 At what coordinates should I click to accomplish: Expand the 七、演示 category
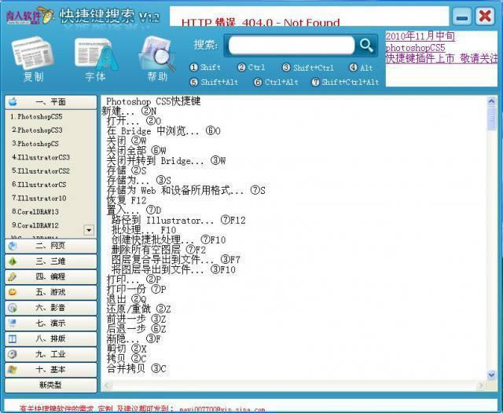coord(50,323)
